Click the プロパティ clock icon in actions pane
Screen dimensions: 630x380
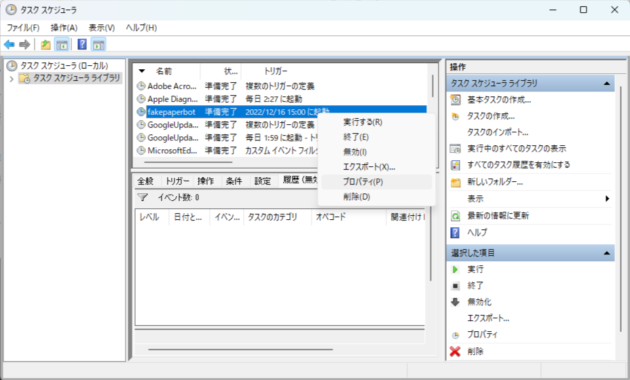coord(456,335)
